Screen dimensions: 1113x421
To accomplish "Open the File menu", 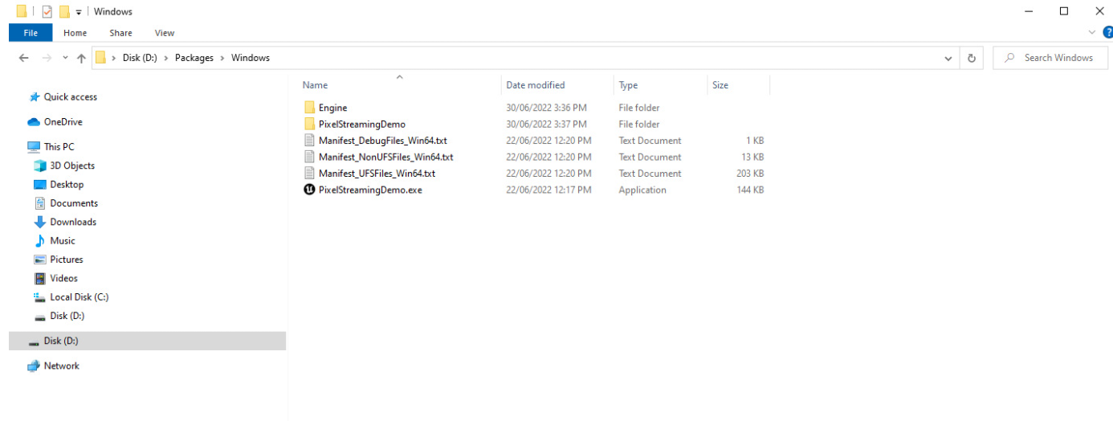I will tap(31, 33).
